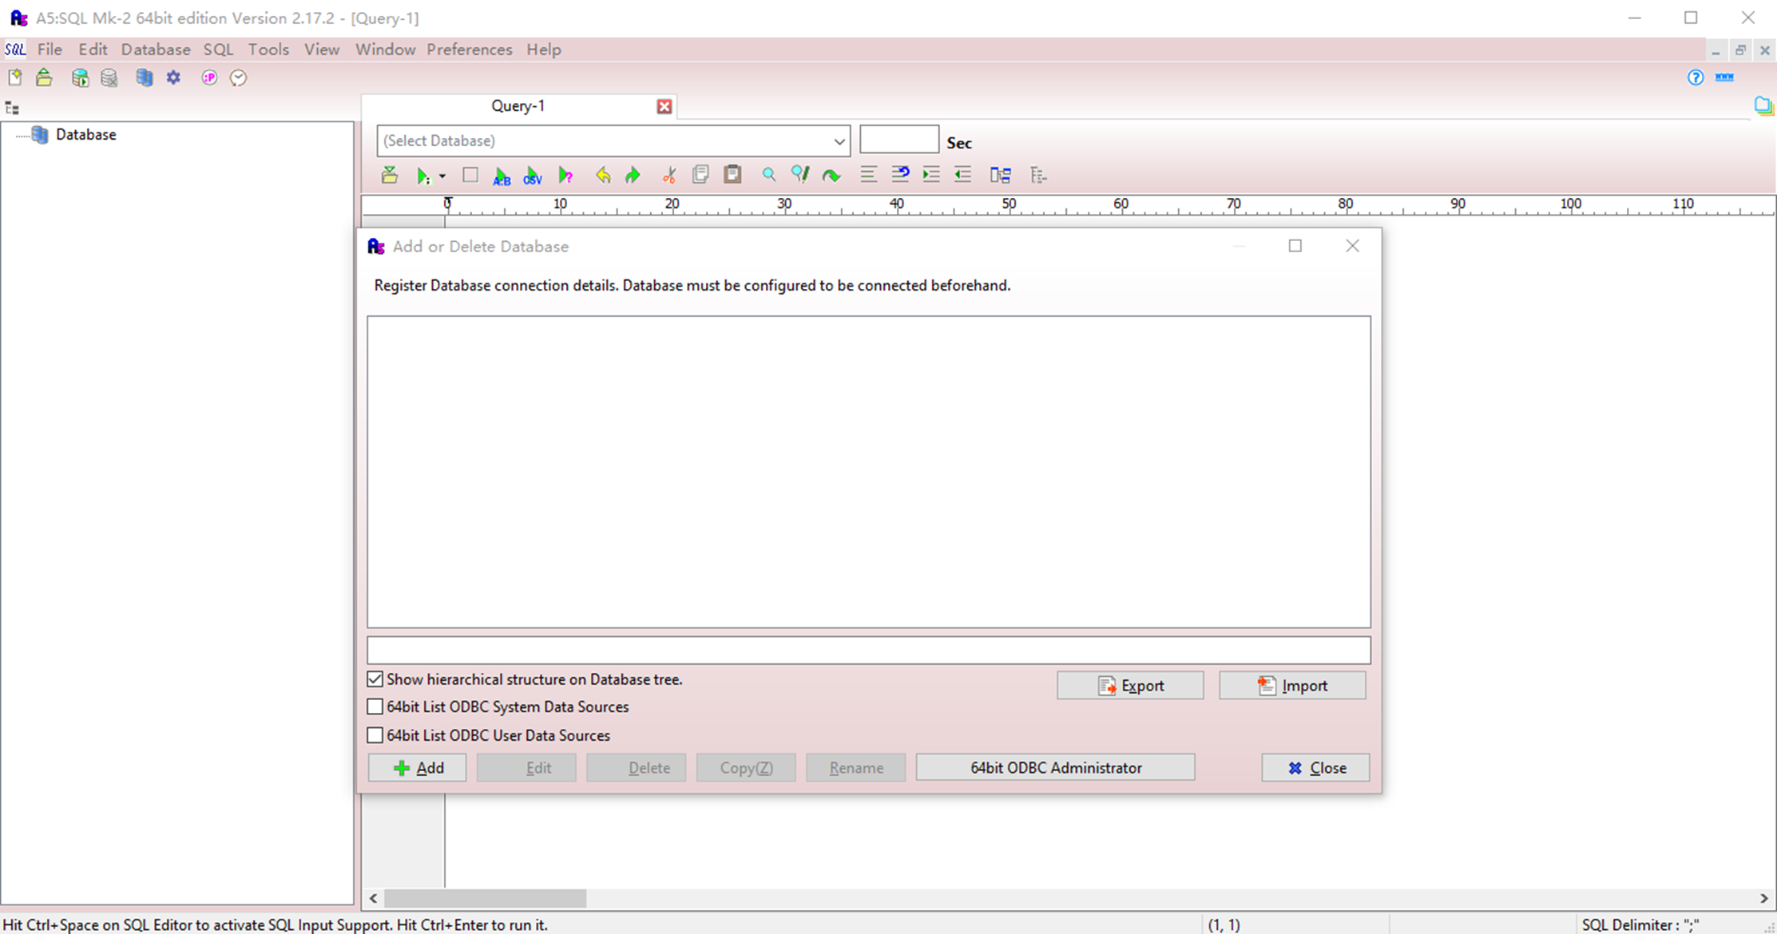Click the Export button
The width and height of the screenshot is (1777, 934).
[x=1130, y=686]
